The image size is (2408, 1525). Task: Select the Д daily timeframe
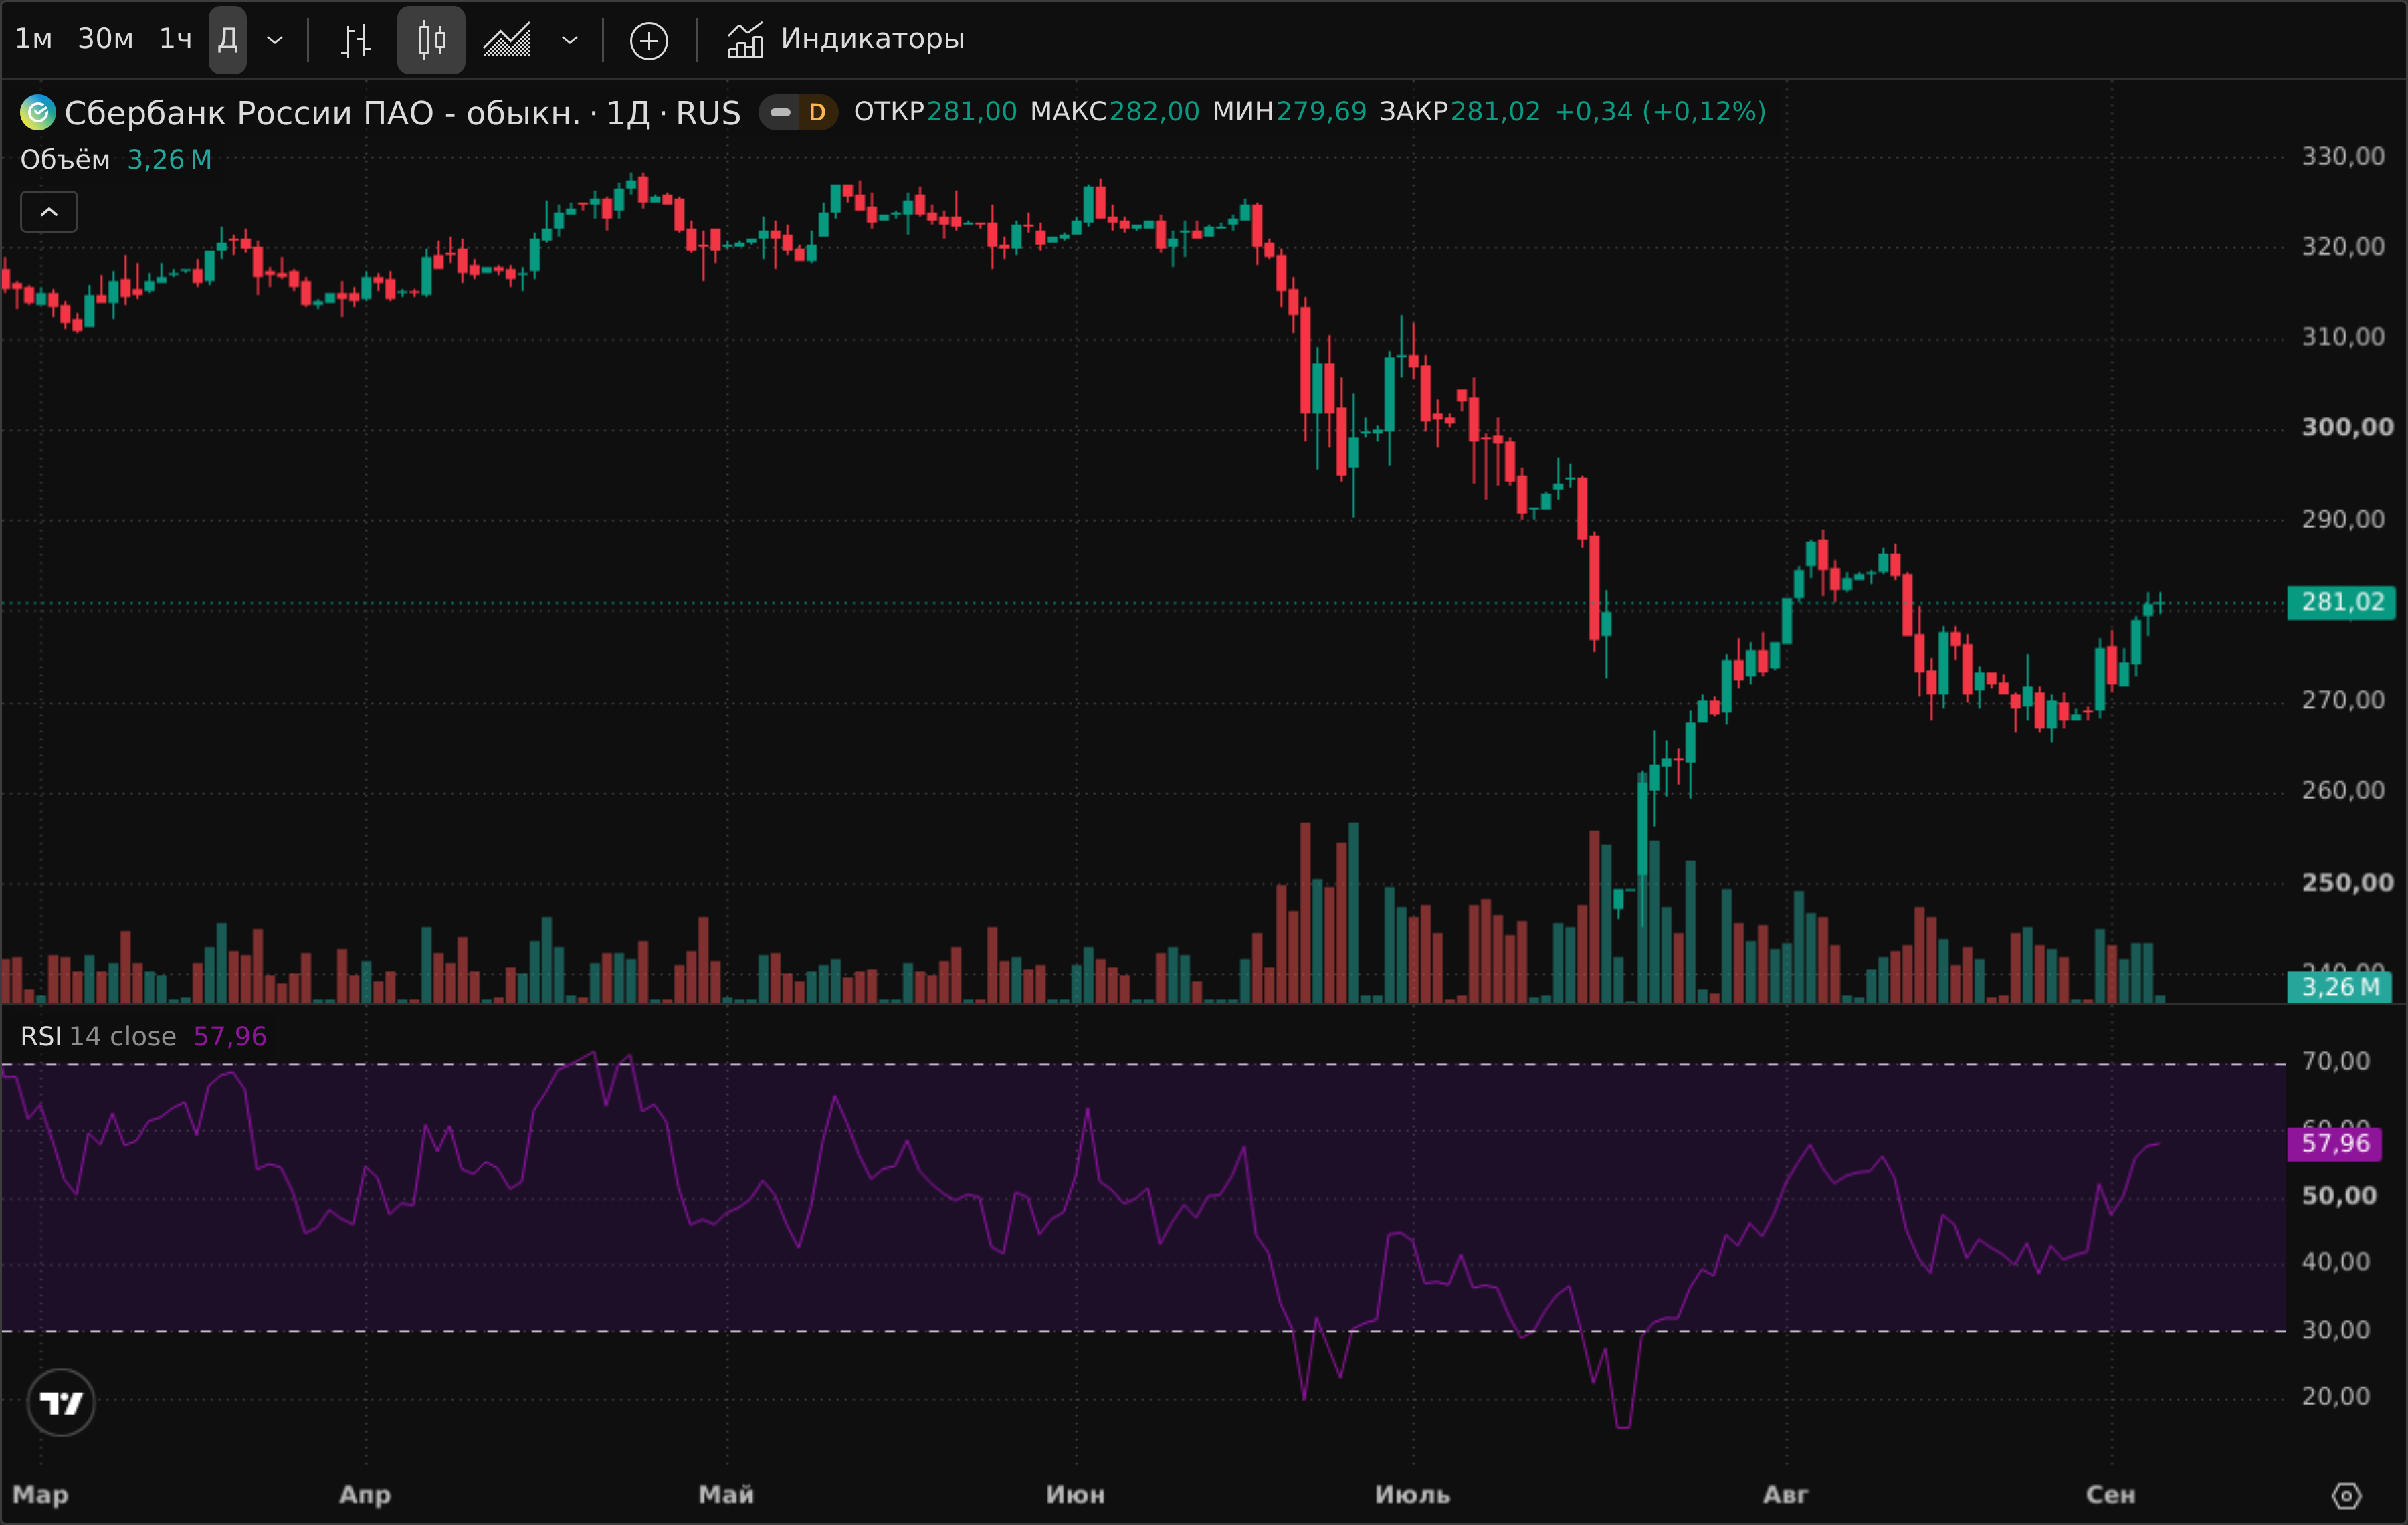pyautogui.click(x=227, y=39)
